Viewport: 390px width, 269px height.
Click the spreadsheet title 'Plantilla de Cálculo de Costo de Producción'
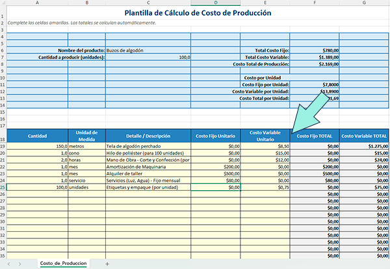198,12
